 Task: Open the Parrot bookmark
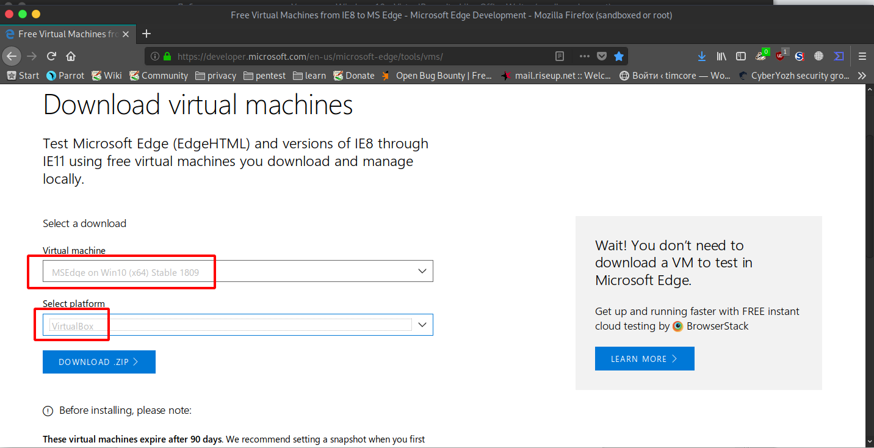point(65,76)
